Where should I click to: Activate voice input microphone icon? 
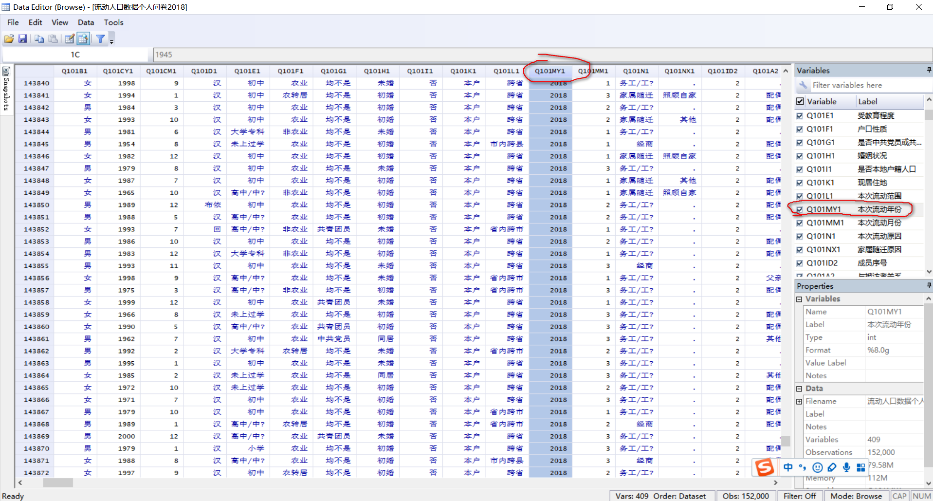click(847, 467)
